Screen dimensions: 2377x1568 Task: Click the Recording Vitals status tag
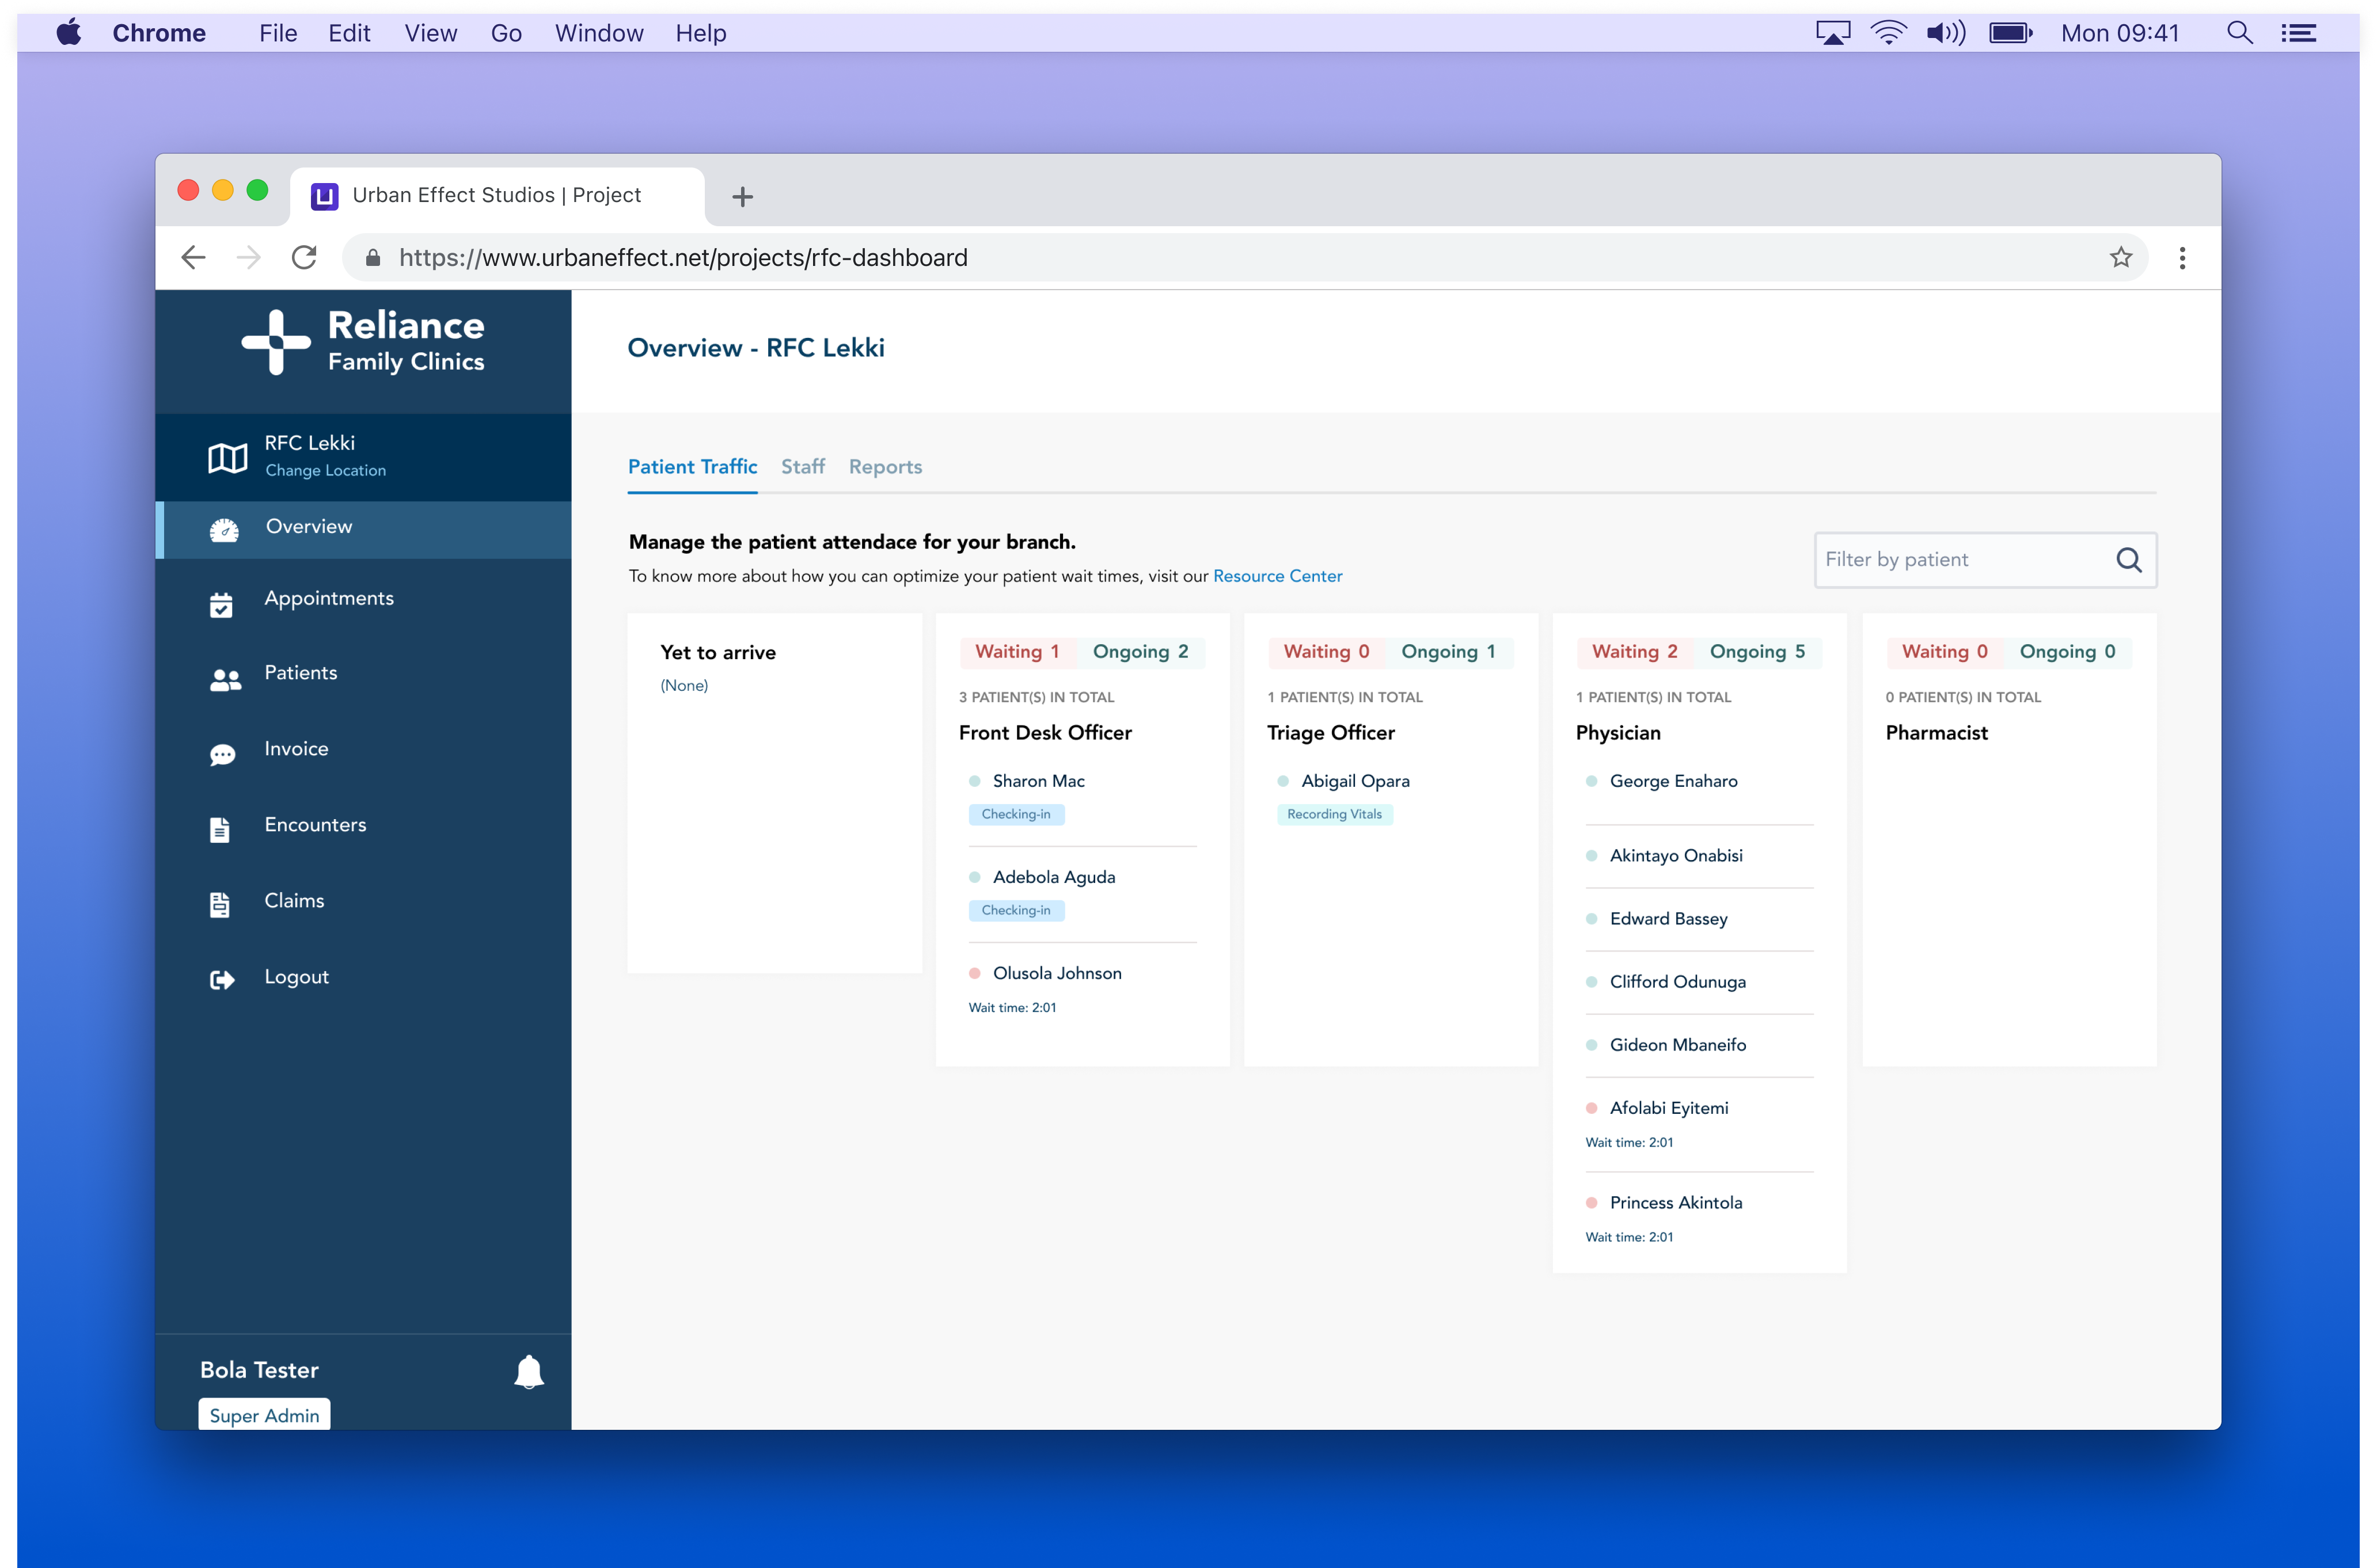pos(1335,815)
